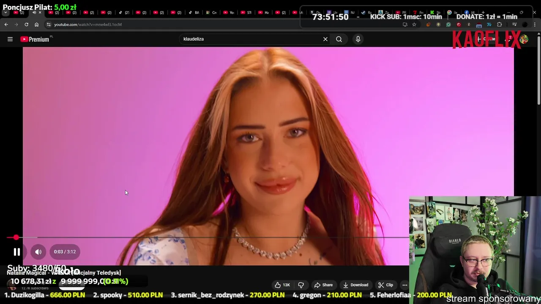Reload the current page
This screenshot has width=541, height=304.
(27, 24)
